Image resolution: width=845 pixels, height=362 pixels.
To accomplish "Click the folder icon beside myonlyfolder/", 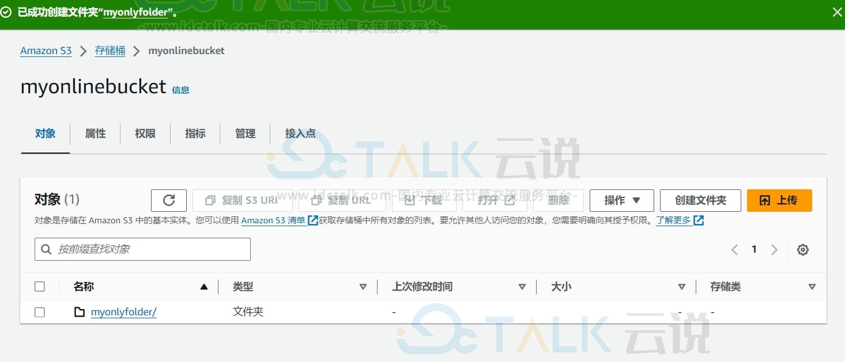I will [x=80, y=313].
